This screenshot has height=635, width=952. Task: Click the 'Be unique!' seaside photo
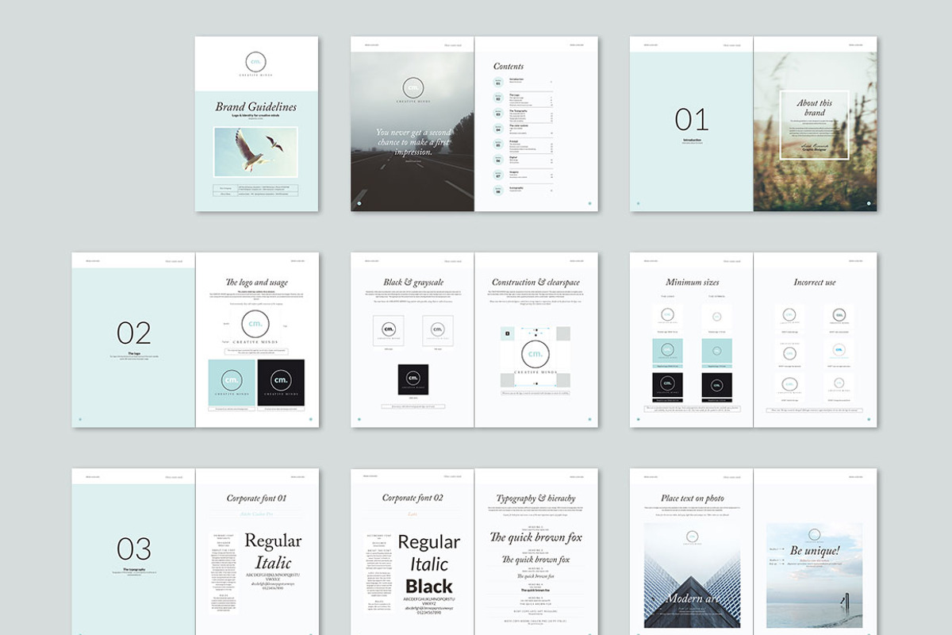pyautogui.click(x=815, y=575)
